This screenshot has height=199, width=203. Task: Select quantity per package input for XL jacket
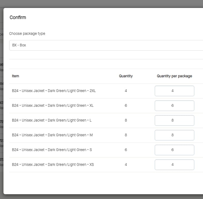click(174, 106)
